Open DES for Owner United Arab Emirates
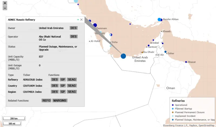Viewport: 216px width, 127px height. pos(74,28)
